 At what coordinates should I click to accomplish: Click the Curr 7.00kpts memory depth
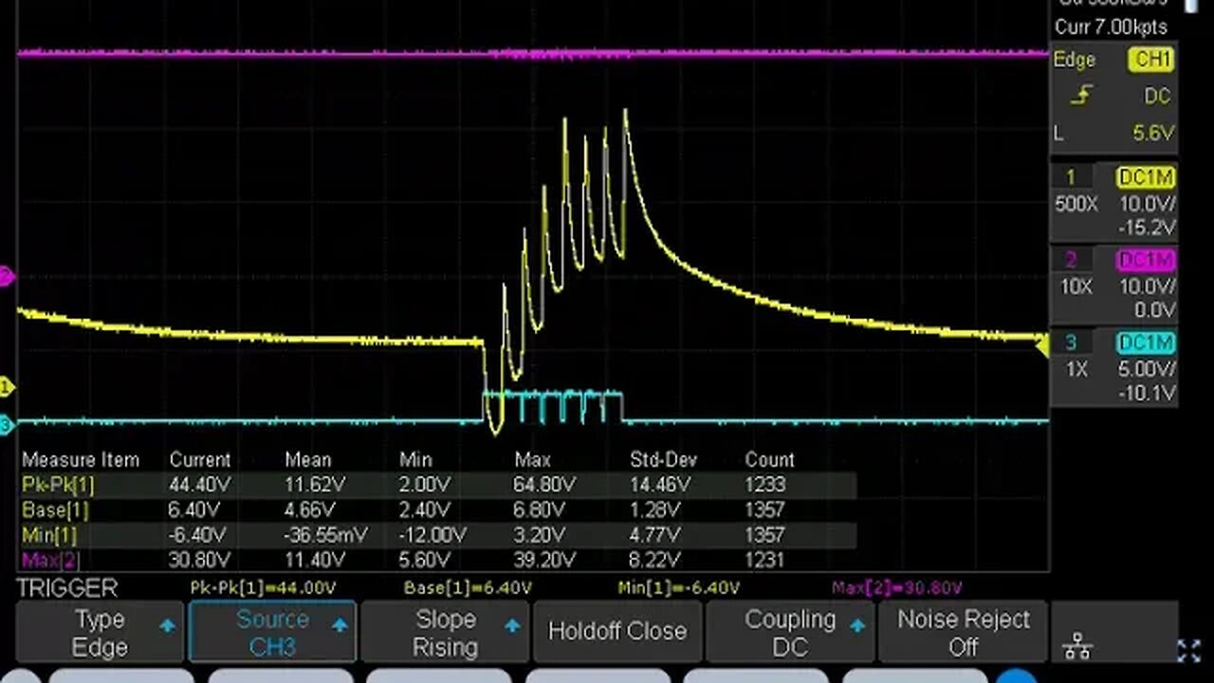(x=1111, y=28)
